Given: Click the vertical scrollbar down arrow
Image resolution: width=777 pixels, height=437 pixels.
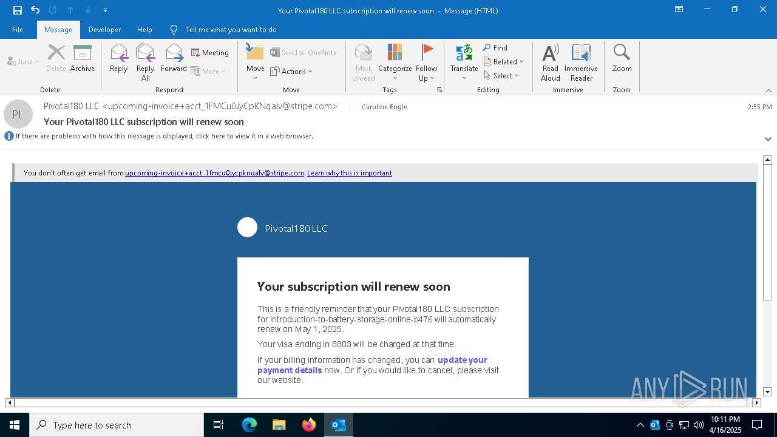Looking at the screenshot, I should click(x=767, y=392).
